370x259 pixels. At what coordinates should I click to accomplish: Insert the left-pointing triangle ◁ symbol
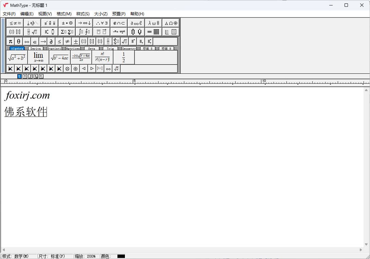(84, 69)
